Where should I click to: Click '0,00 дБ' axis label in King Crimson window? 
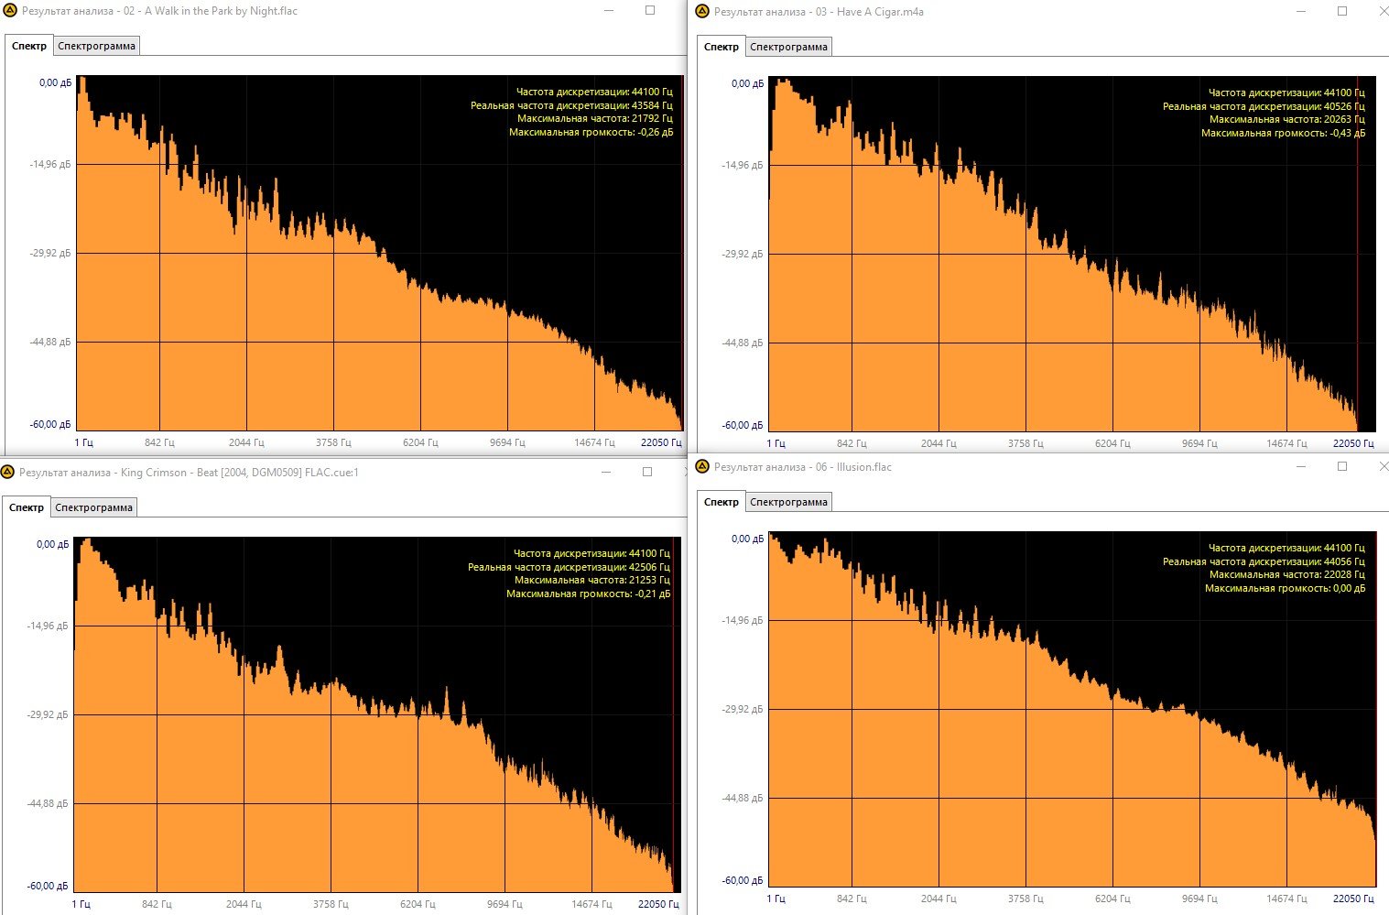52,544
